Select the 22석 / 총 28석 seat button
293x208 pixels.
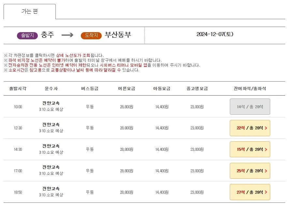click(250, 128)
